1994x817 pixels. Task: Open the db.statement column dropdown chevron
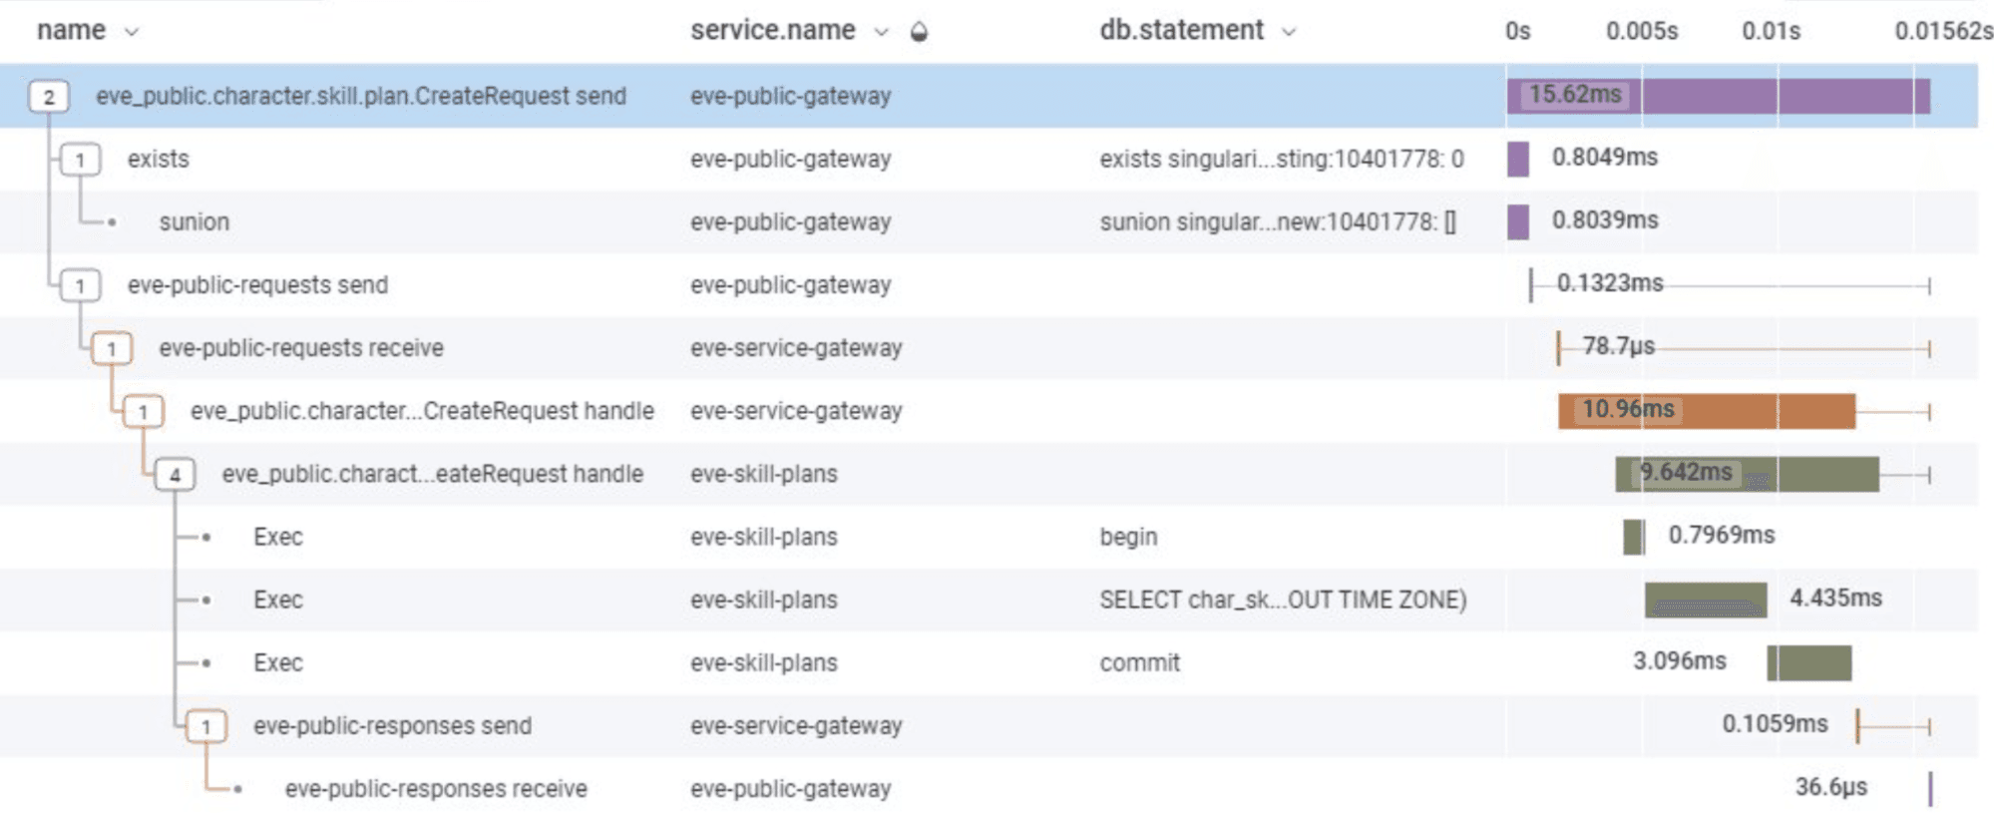coord(1289,32)
